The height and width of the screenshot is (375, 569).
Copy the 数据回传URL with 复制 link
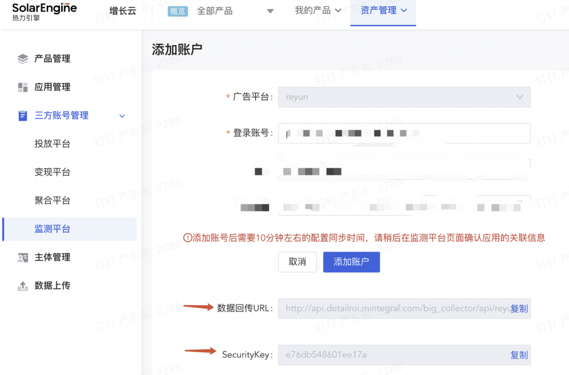point(519,309)
